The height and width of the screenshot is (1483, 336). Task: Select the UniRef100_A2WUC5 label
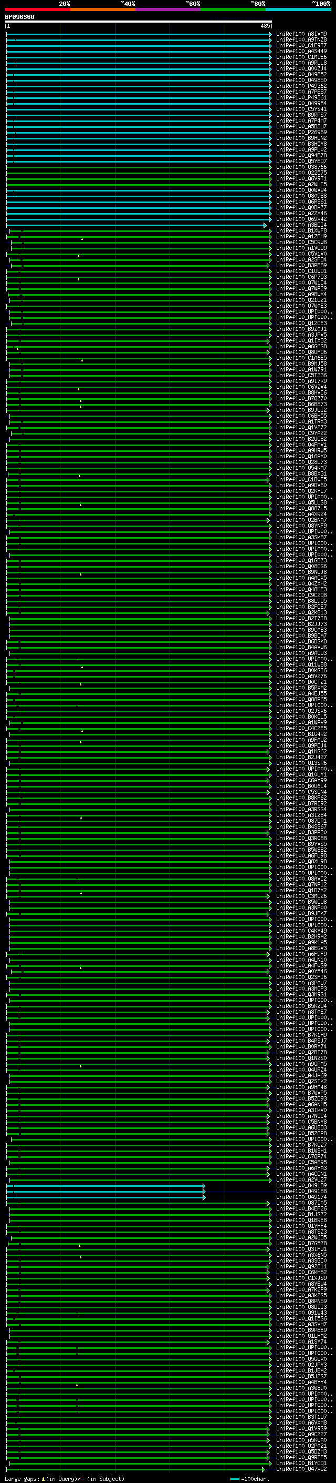(x=301, y=184)
